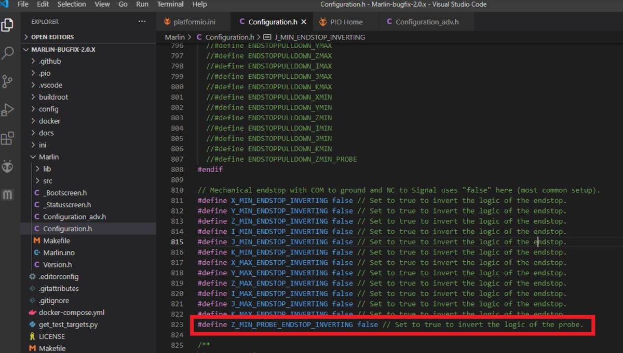The image size is (623, 353).
Task: Open the View menu
Action: (x=102, y=4)
